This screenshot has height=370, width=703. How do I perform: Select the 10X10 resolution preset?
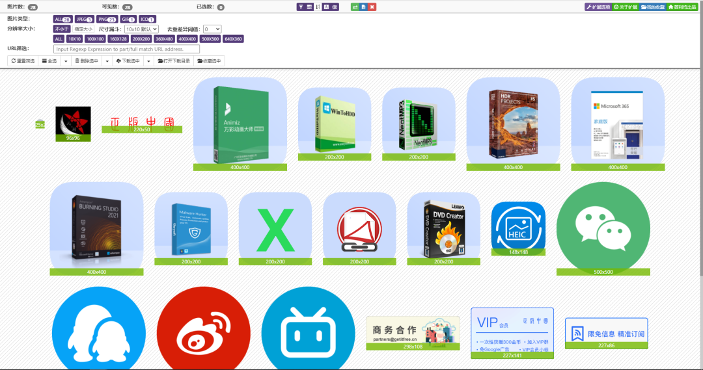coord(74,39)
